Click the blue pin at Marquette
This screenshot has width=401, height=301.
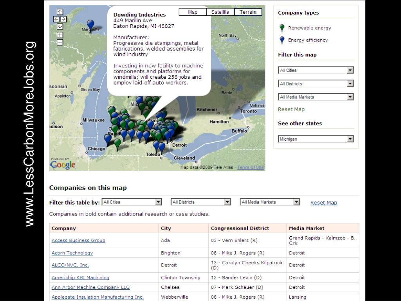(x=90, y=26)
